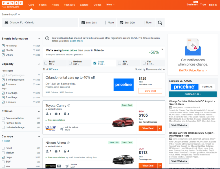Click the COMPARE ALL button
Screen dimensions: 220x169
click(193, 94)
